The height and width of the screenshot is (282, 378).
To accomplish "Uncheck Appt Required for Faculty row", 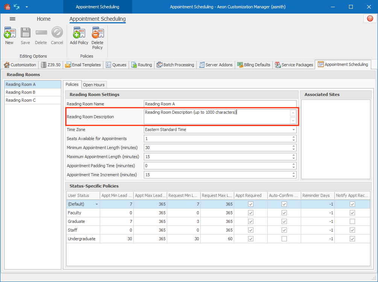I will point(250,213).
